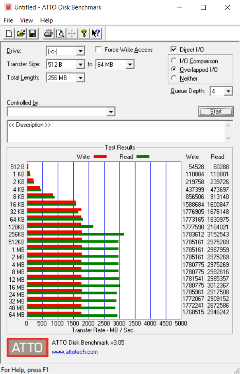Screen dimensions: 240x374
Task: Toggle Force Write Access checkbox
Action: coord(98,49)
